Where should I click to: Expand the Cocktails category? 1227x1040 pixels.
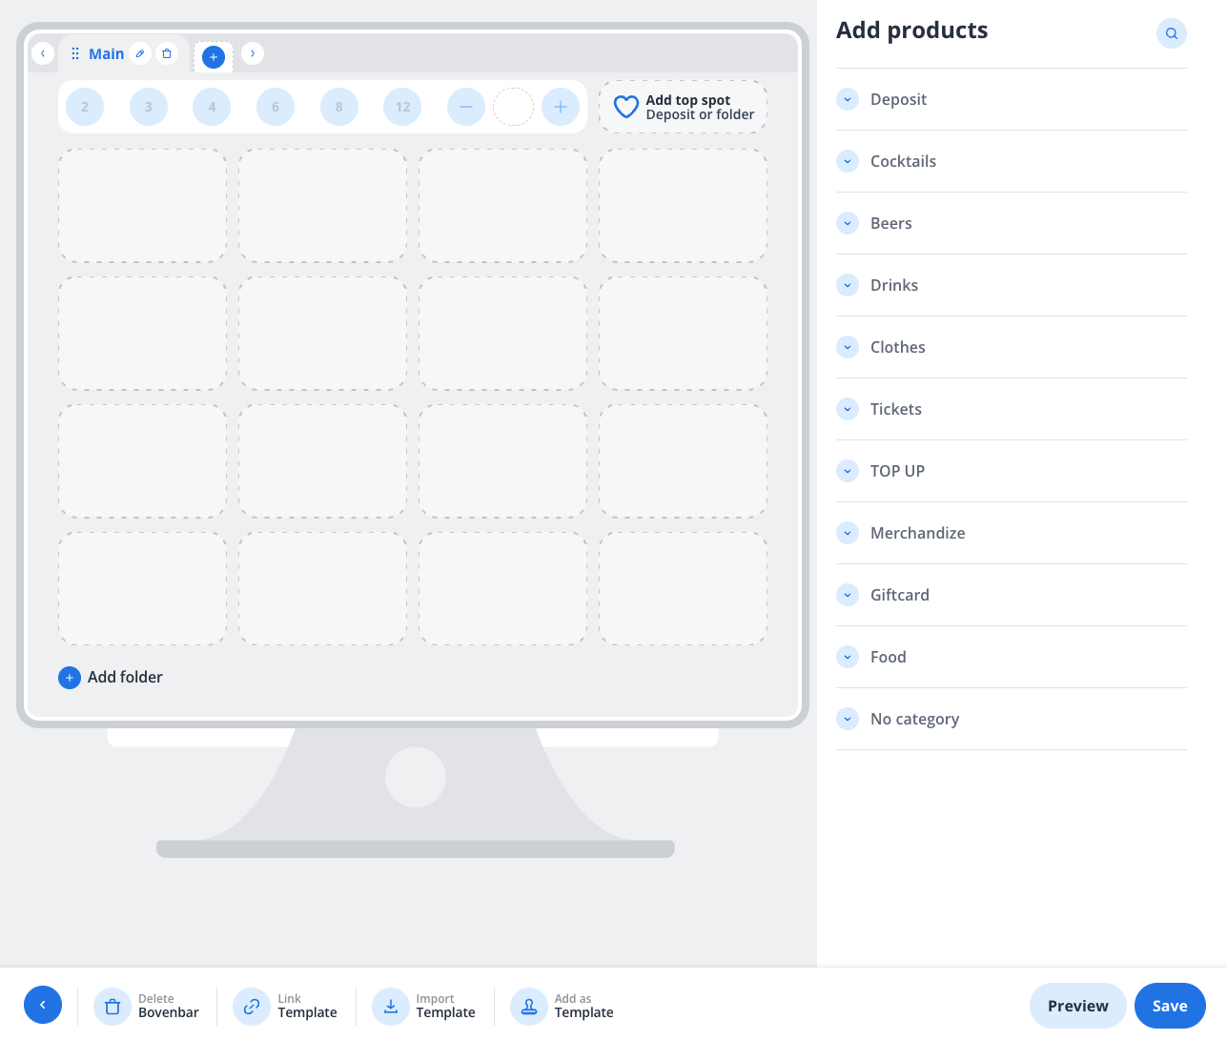(x=848, y=161)
